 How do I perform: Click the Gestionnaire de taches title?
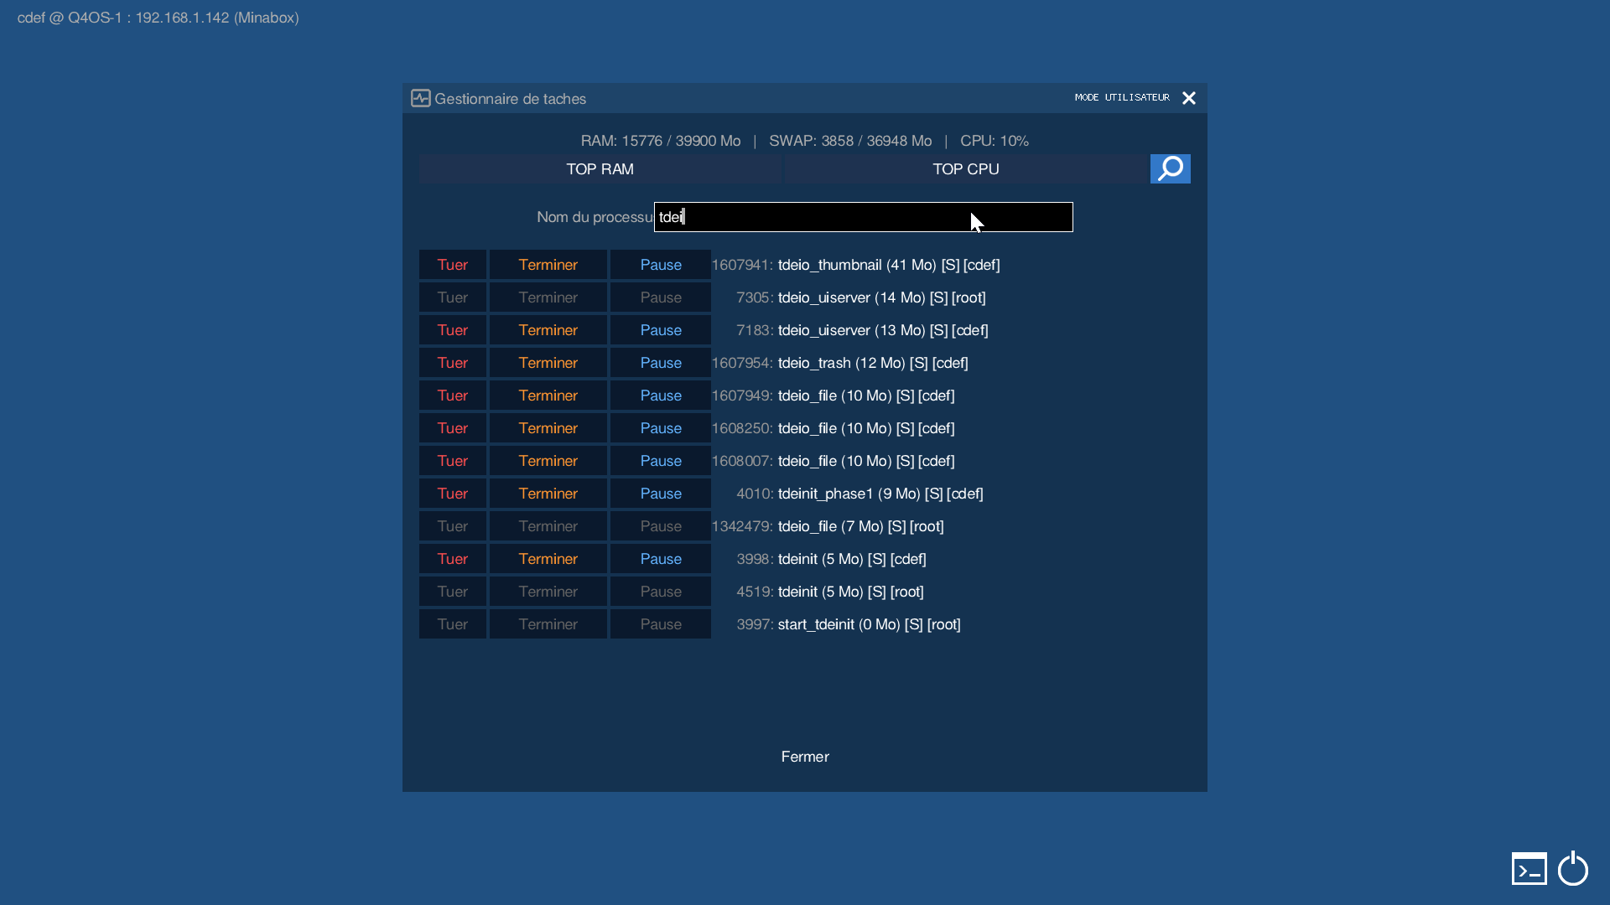click(x=510, y=99)
